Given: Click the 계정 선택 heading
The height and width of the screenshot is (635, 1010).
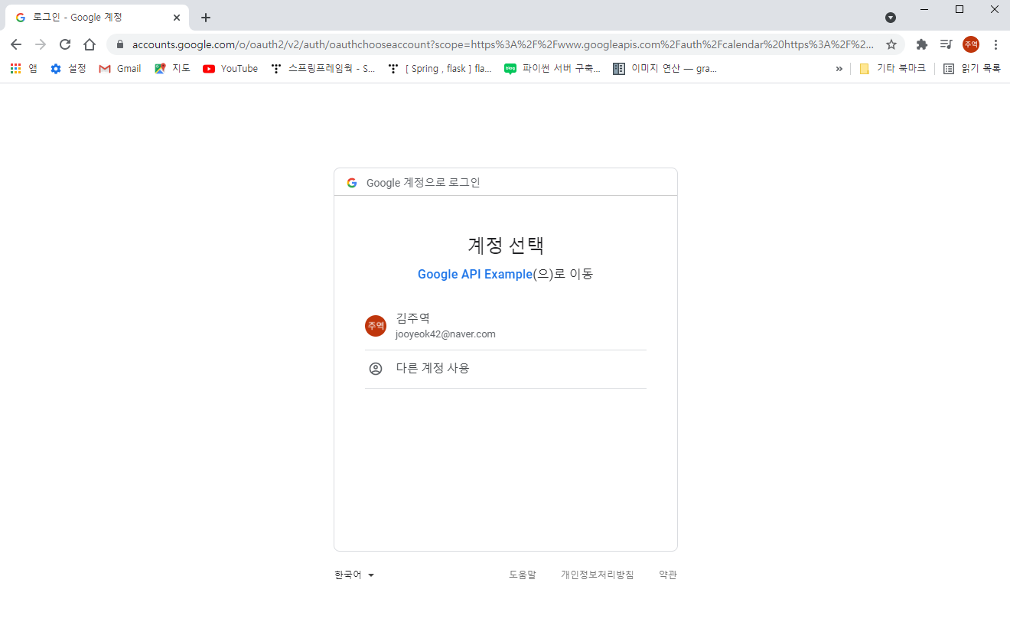Looking at the screenshot, I should [506, 245].
